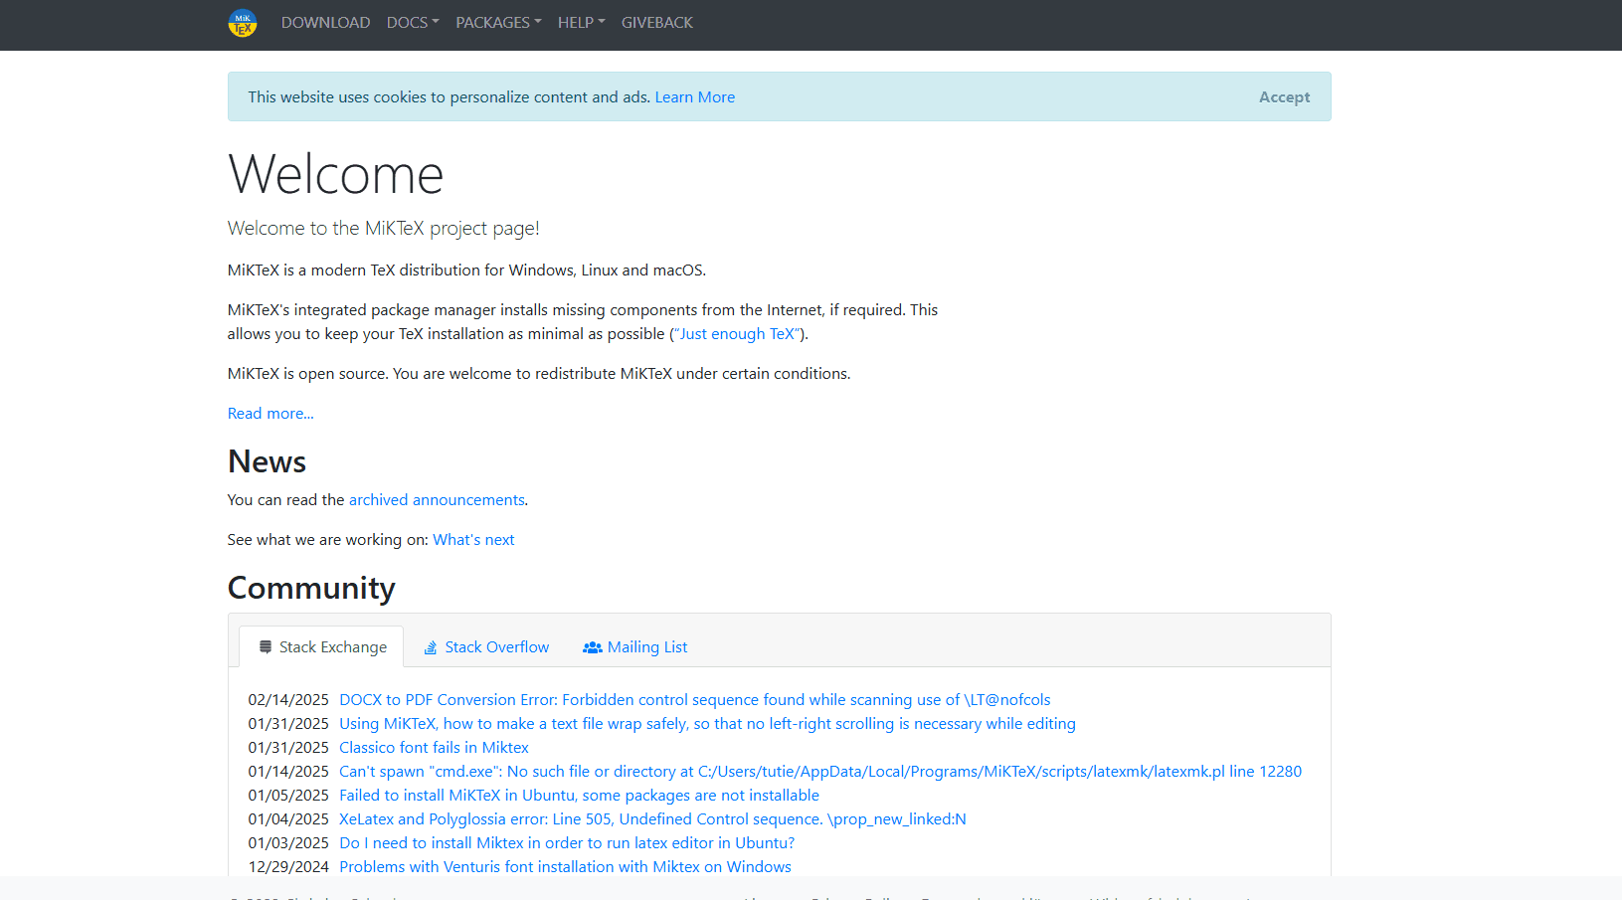Click the News section heading

pos(267,461)
